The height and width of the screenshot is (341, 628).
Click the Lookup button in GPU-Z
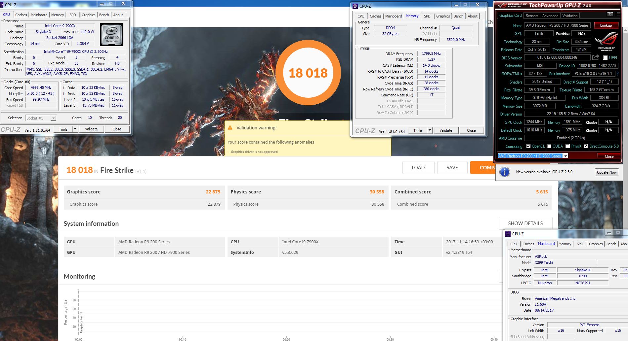606,25
